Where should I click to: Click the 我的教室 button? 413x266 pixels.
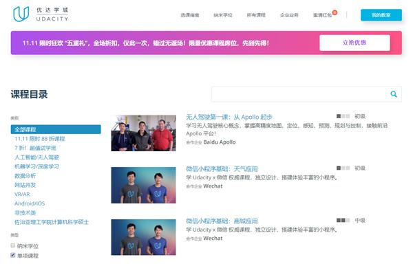381,15
